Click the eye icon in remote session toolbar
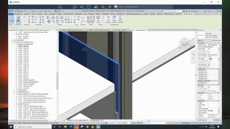This screenshot has width=230, height=129. 82,7
